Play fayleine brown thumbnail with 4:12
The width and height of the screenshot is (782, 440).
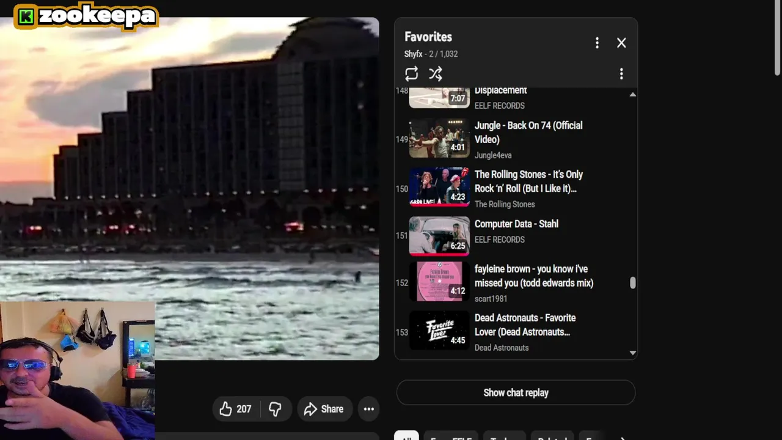pyautogui.click(x=439, y=282)
